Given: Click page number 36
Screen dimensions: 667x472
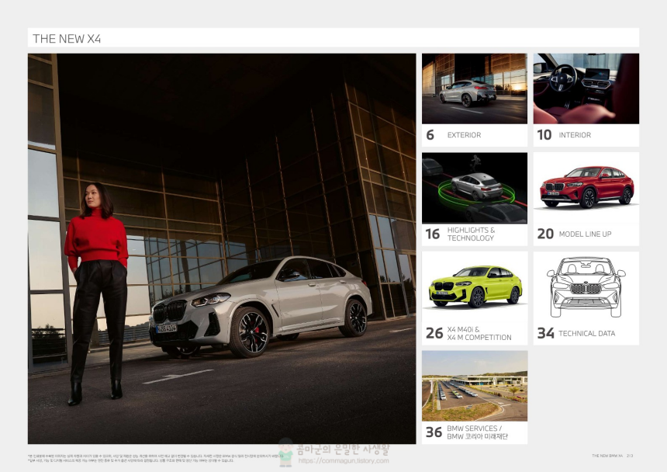Looking at the screenshot, I should pos(434,432).
